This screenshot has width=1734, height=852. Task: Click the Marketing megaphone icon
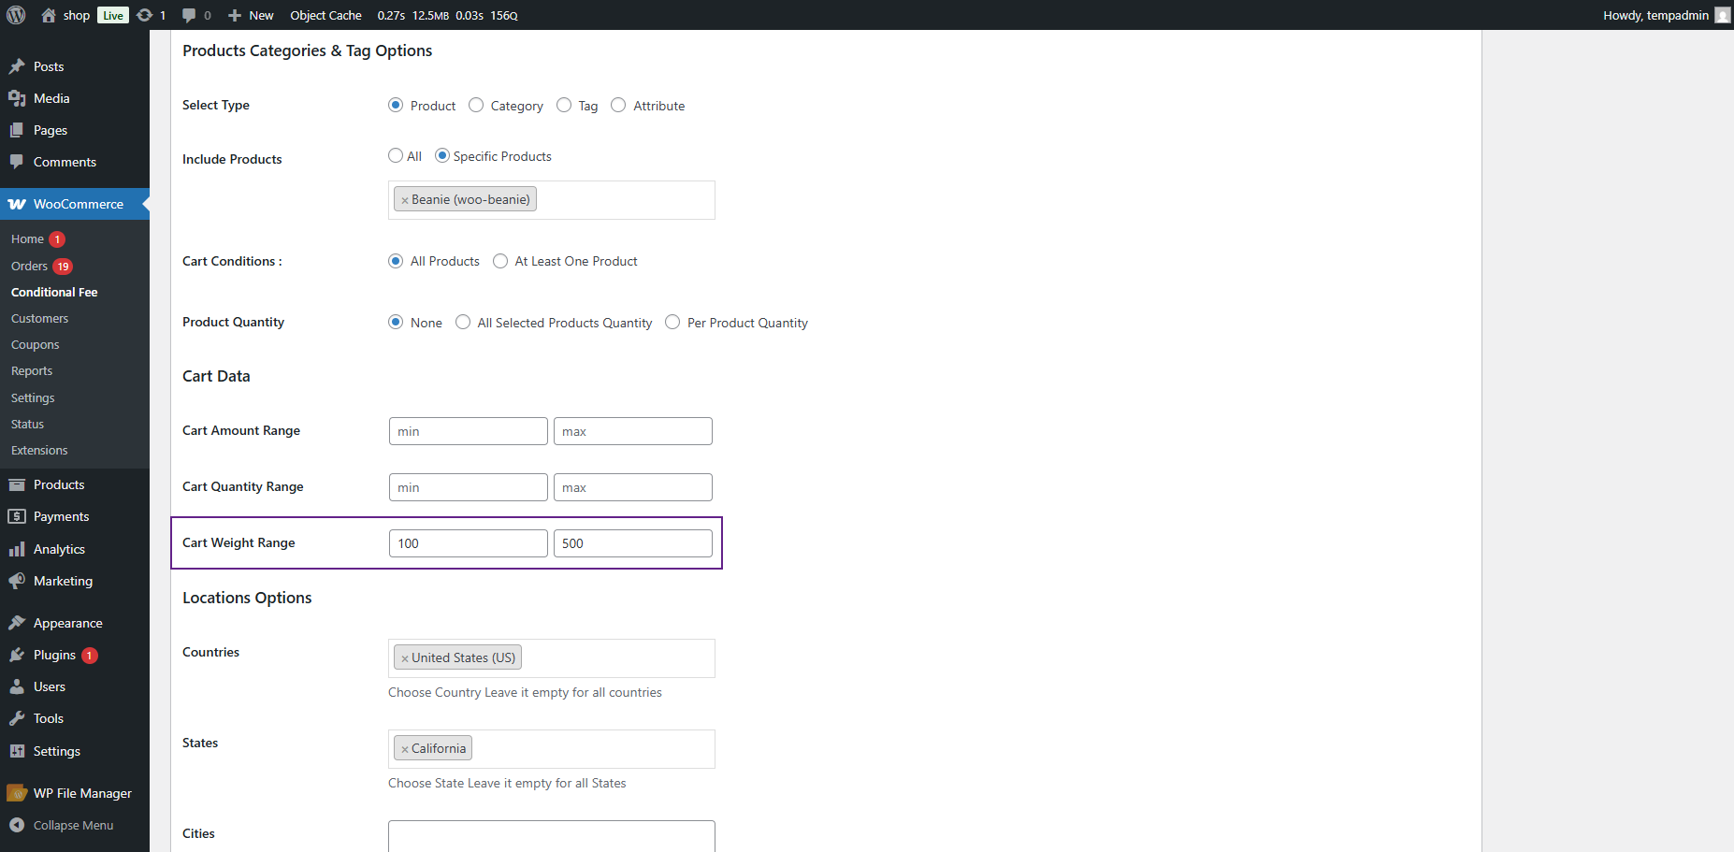17,581
